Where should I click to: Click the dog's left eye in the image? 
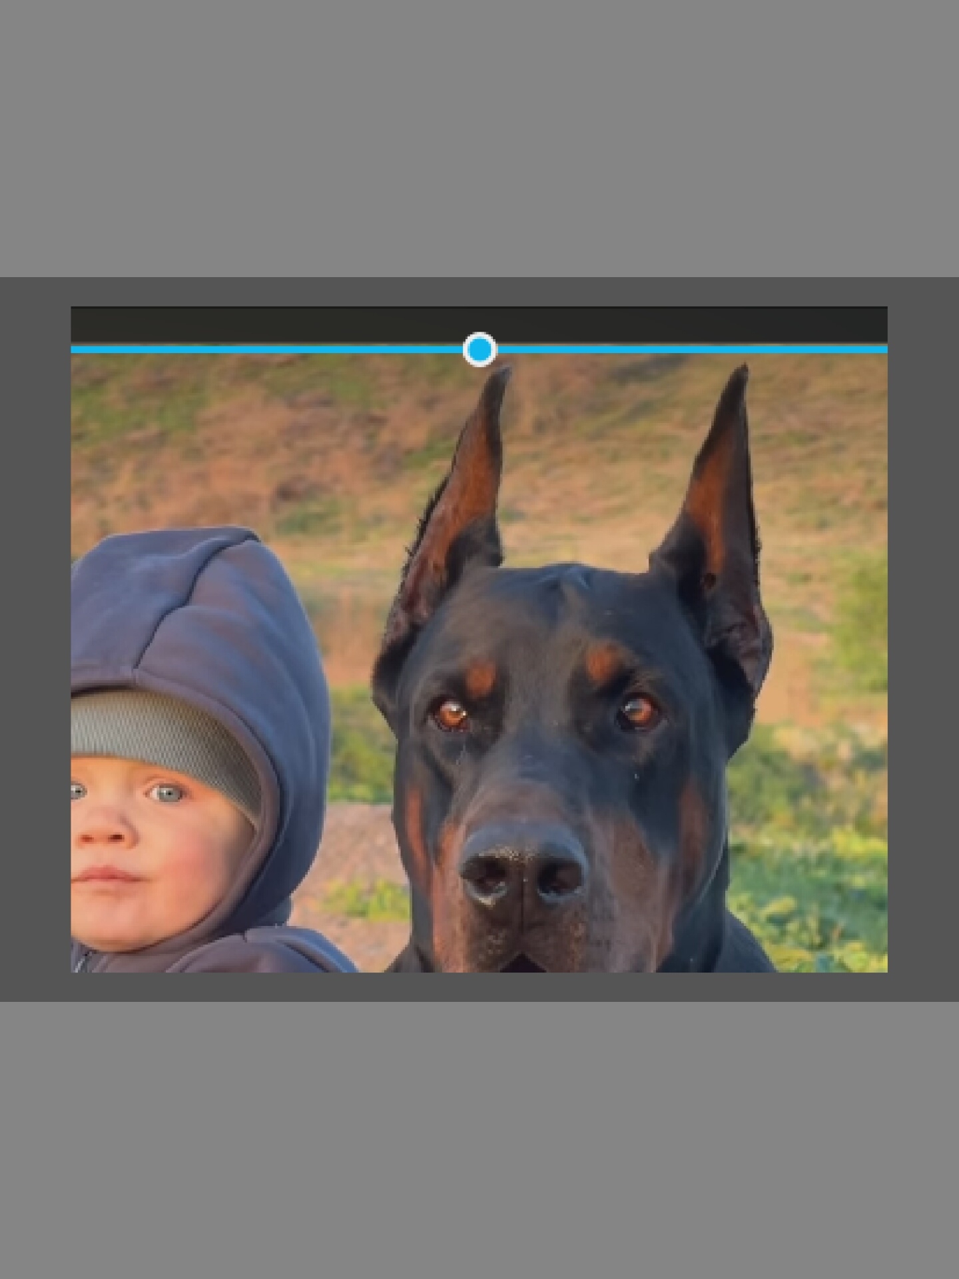[452, 715]
